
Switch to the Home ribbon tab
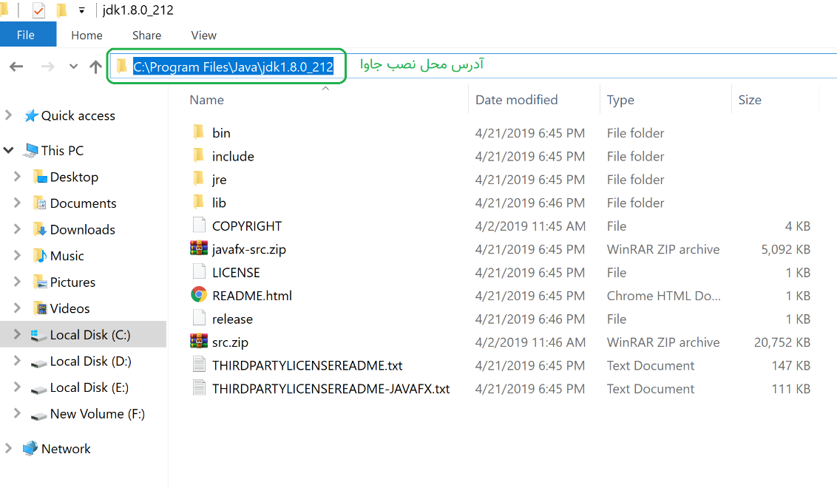coord(87,35)
